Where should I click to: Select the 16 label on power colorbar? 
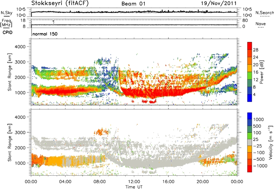pos(256,72)
